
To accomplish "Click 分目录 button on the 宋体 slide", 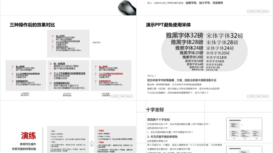I will (258, 96).
